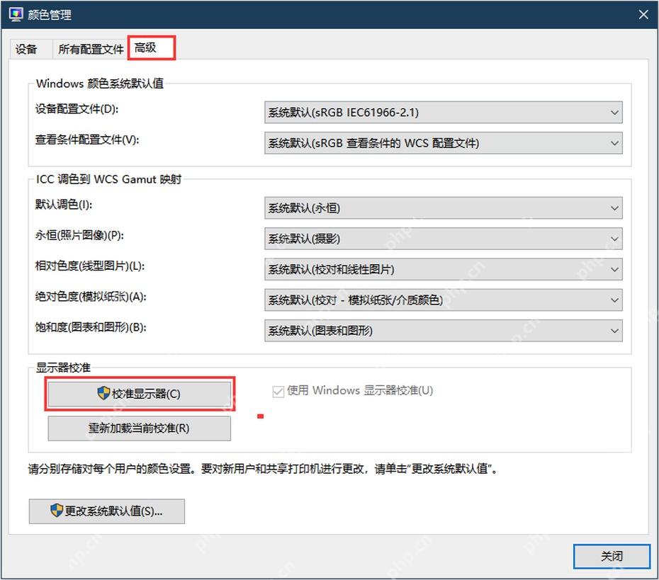Viewport: 659px width, 580px height.
Task: Click the Windows 颜色系统默认值 group heading
Action: coord(100,83)
